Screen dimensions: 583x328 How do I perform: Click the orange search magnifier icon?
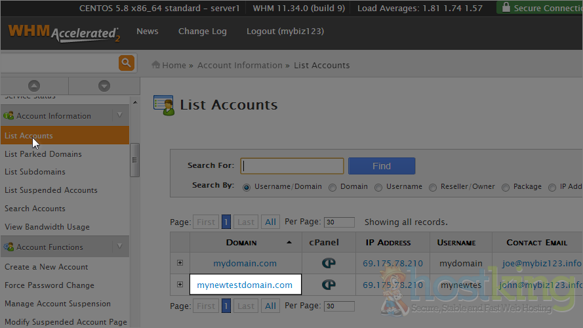[127, 63]
